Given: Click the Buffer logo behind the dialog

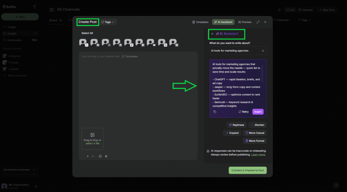Looking at the screenshot, I should (9, 7).
